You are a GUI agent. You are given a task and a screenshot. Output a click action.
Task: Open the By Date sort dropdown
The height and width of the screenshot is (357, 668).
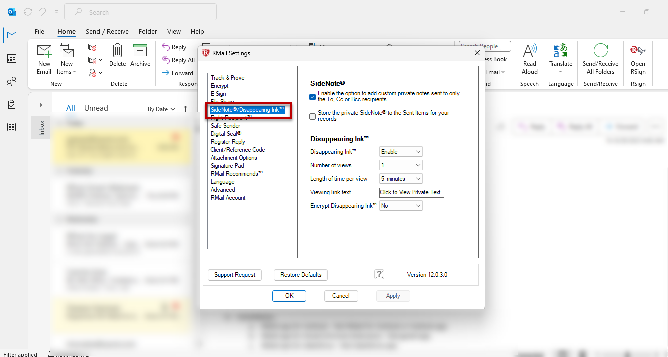[162, 109]
